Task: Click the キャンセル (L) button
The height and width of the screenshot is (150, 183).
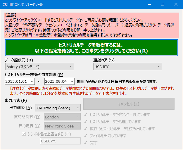Action: pos(129,104)
